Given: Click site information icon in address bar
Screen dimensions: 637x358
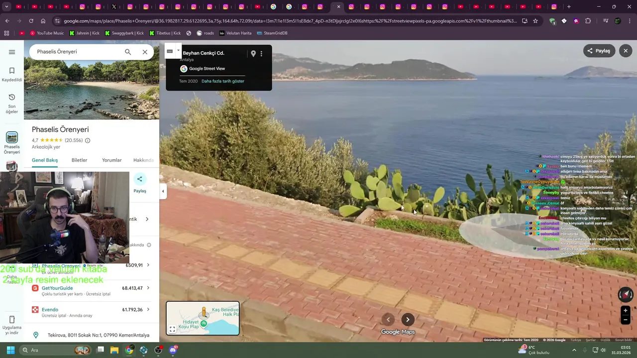Looking at the screenshot, I should point(57,21).
